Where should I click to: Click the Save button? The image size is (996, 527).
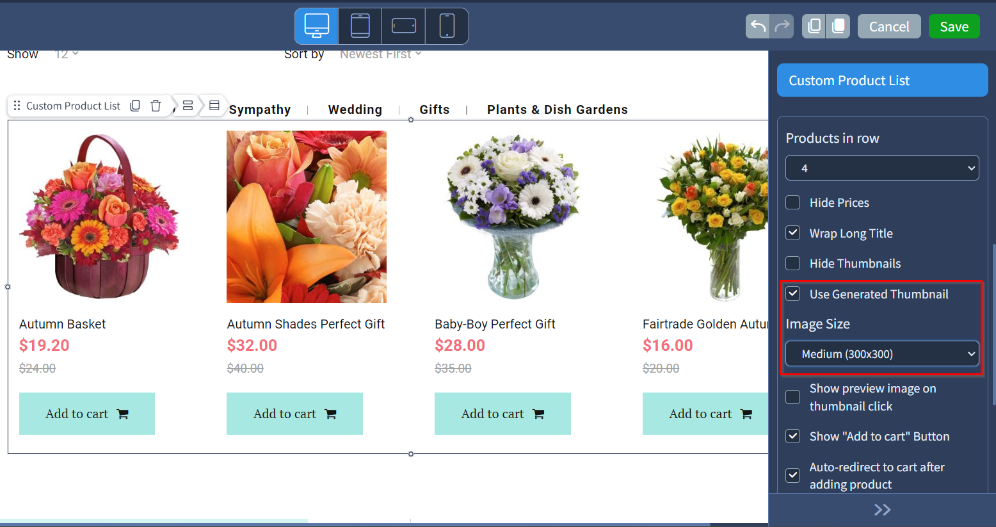[x=954, y=26]
